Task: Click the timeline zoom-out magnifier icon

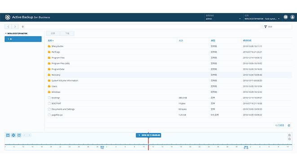Action: click(289, 139)
